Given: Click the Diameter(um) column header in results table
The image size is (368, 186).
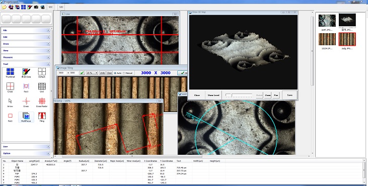Looking at the screenshot, I should pyautogui.click(x=101, y=161).
